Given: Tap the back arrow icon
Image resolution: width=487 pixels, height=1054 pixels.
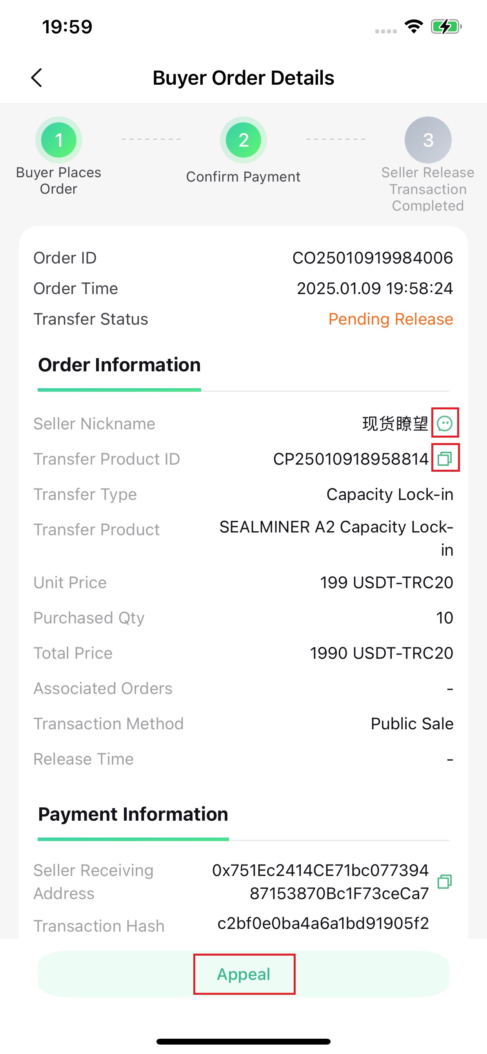Looking at the screenshot, I should pyautogui.click(x=36, y=78).
